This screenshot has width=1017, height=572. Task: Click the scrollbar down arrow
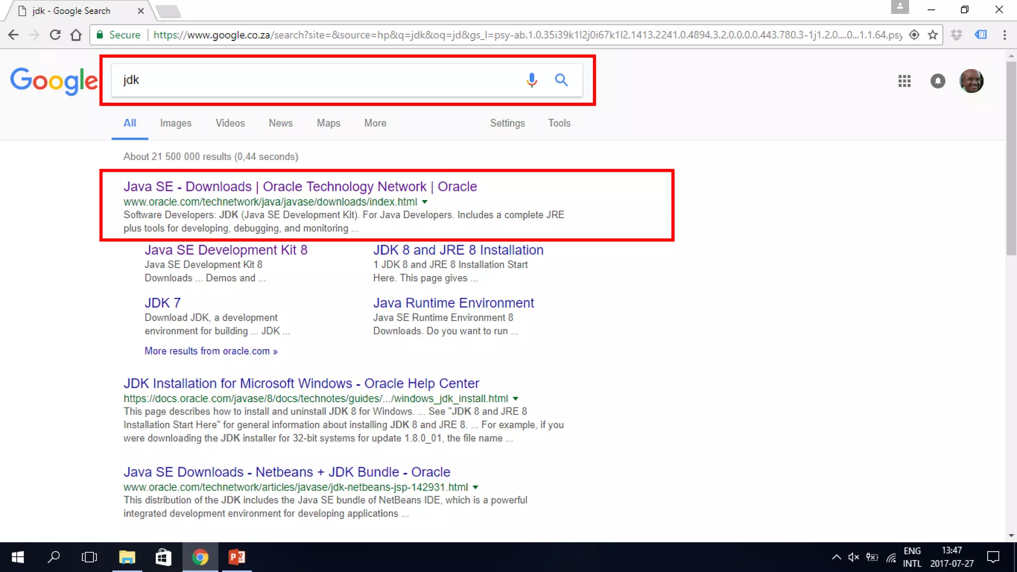(1011, 536)
